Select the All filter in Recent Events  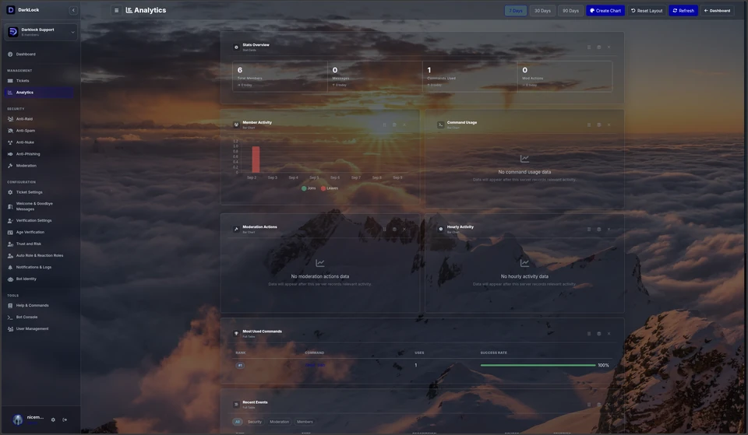238,422
